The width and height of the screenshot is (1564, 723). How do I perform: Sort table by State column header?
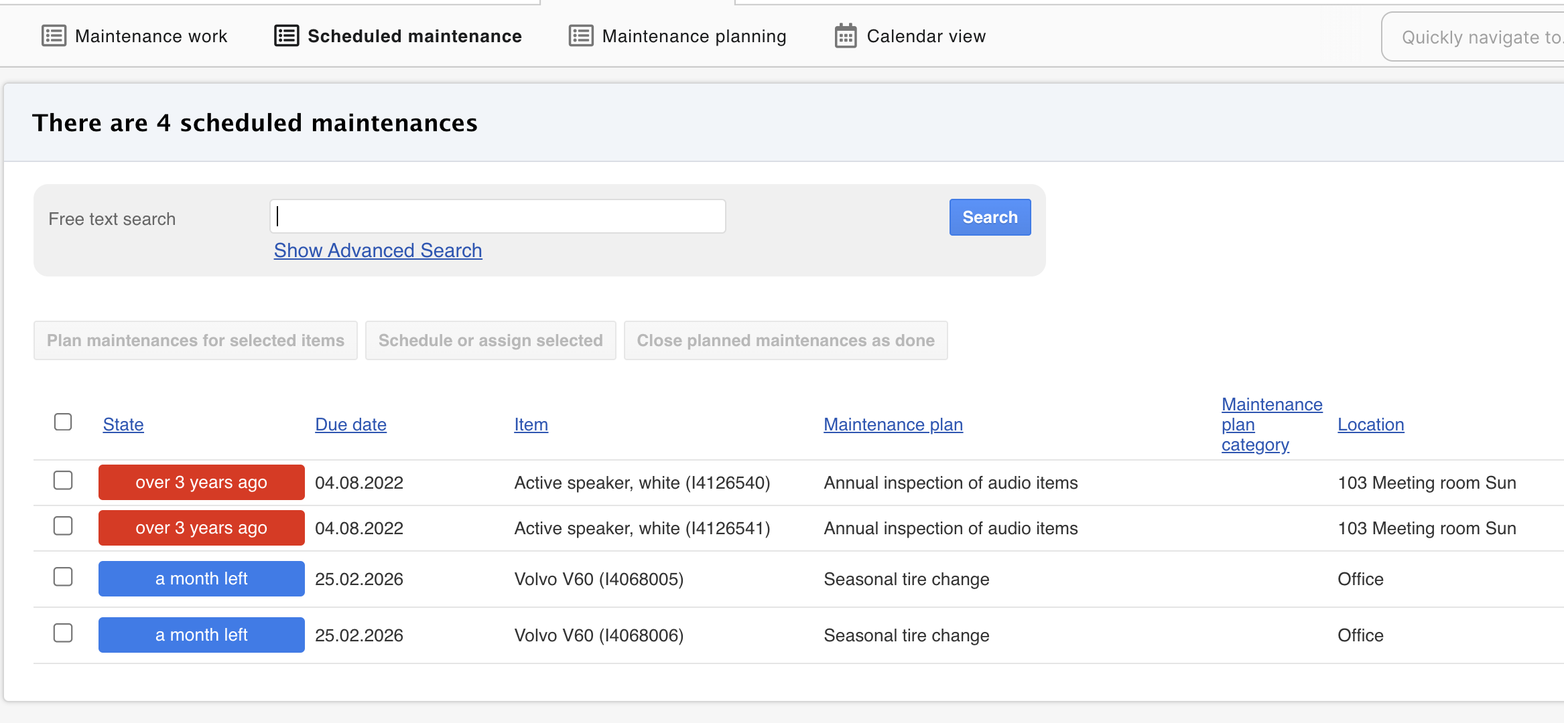tap(123, 424)
